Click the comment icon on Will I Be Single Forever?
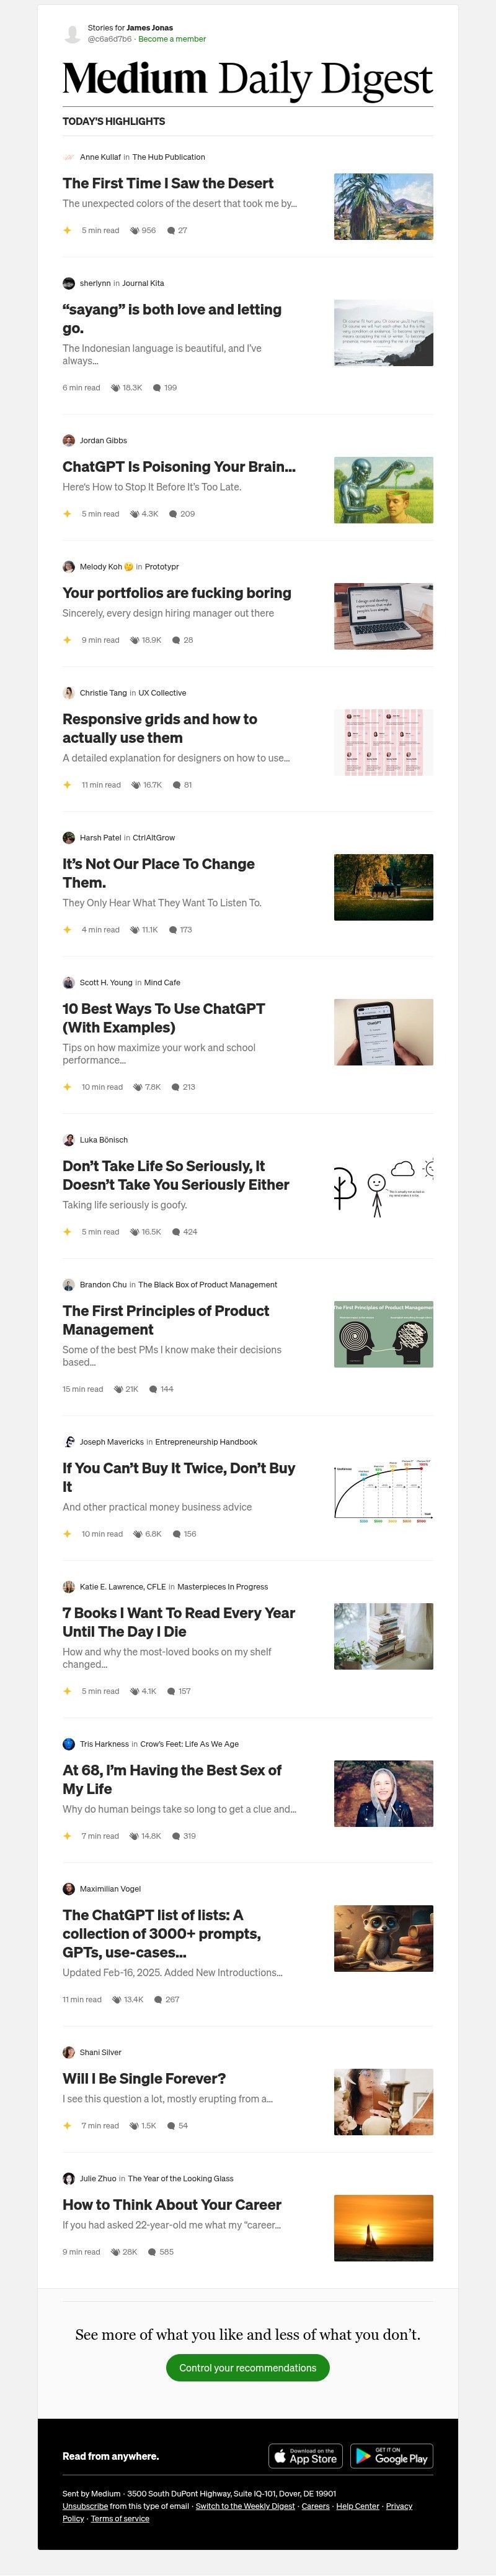This screenshot has height=2576, width=496. tap(170, 2126)
